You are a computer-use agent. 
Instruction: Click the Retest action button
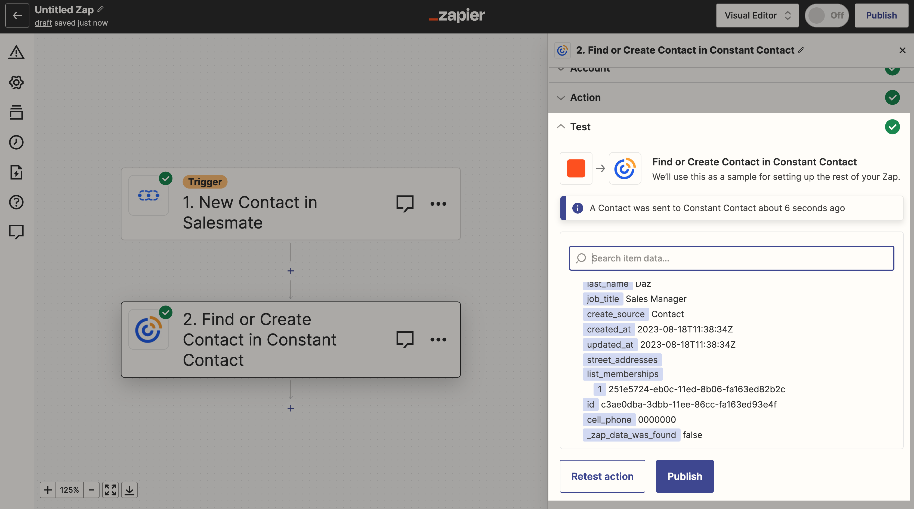602,476
